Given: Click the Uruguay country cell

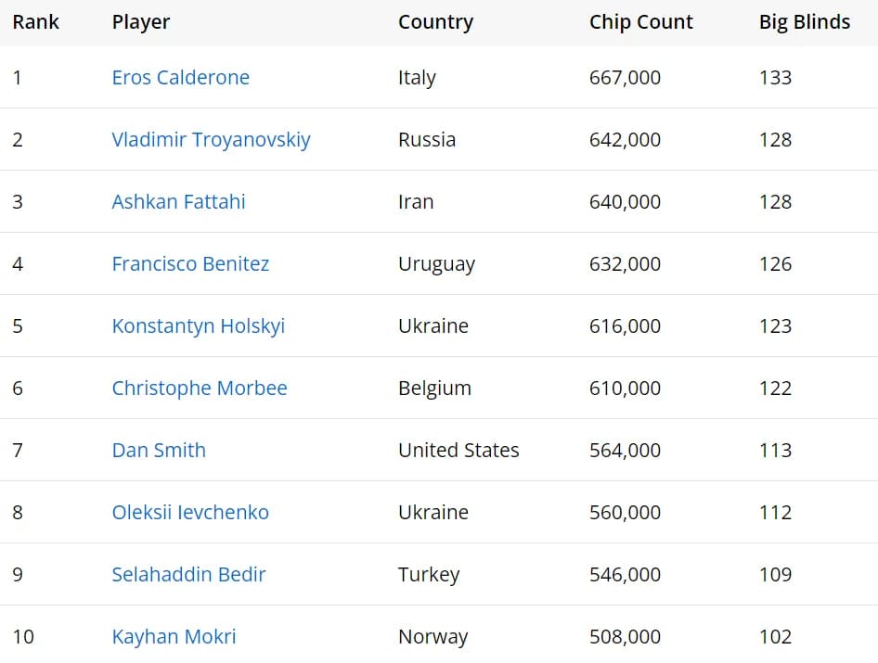Looking at the screenshot, I should [x=436, y=263].
